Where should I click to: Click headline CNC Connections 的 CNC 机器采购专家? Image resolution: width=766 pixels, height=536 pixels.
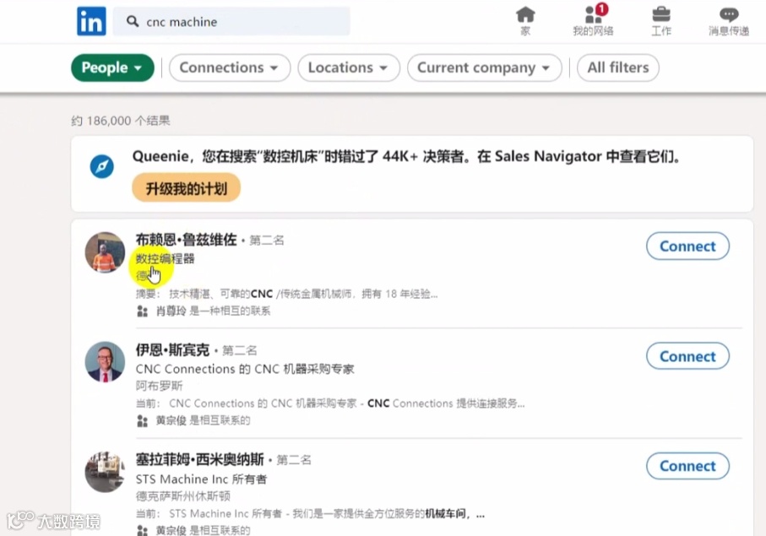pos(245,369)
